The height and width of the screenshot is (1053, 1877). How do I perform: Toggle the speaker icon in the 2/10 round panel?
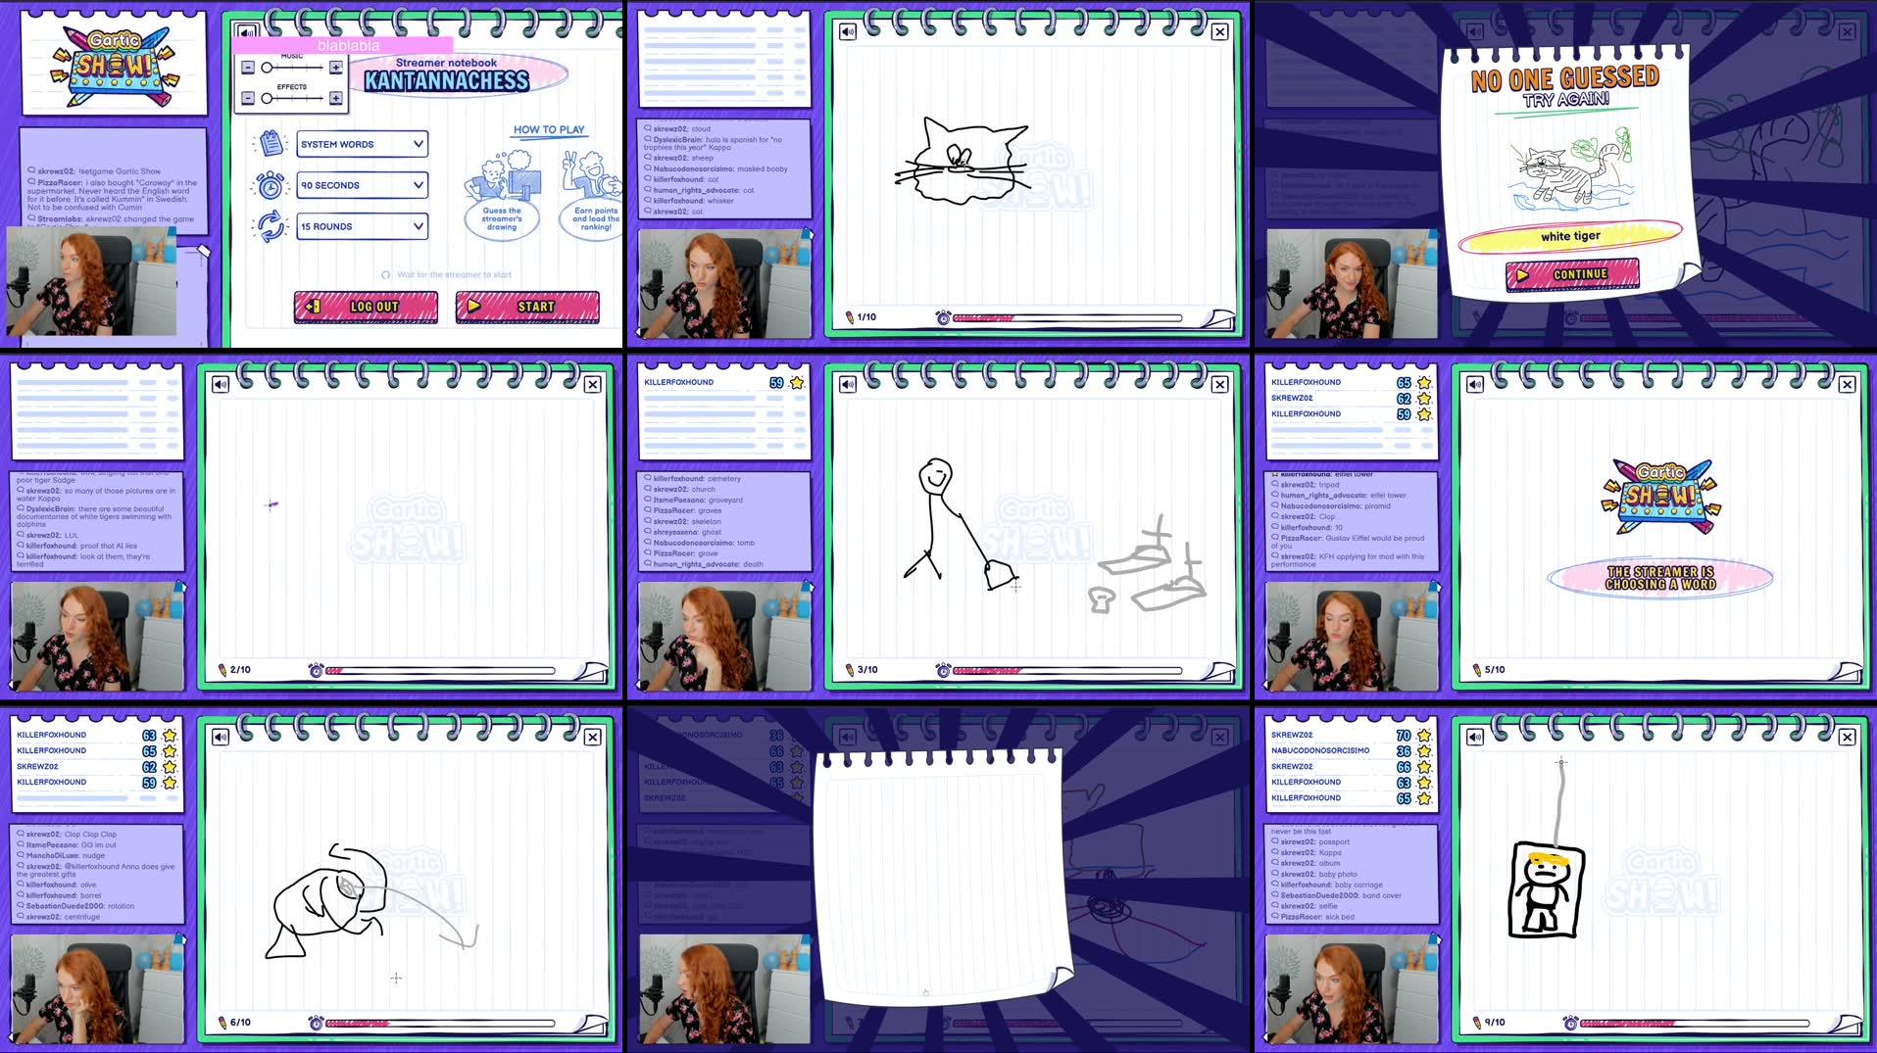pos(221,385)
